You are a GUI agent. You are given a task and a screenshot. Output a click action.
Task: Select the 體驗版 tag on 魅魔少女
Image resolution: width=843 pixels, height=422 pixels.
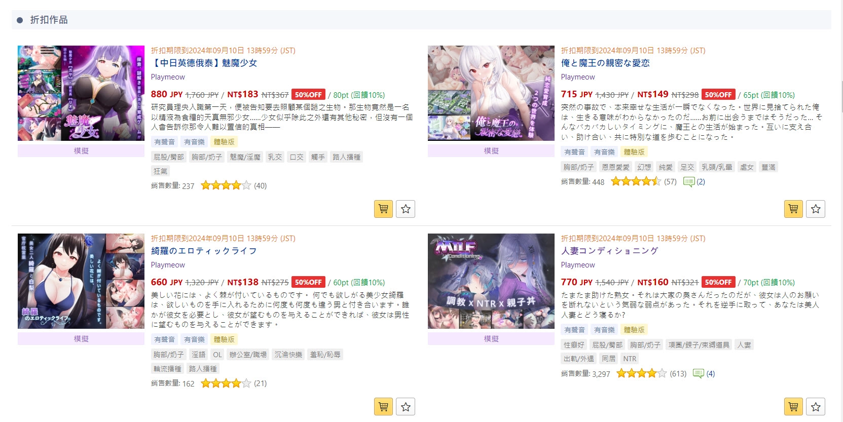(x=224, y=142)
